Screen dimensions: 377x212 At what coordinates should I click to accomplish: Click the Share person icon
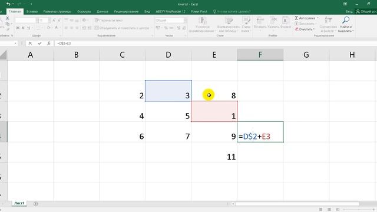[x=358, y=12]
